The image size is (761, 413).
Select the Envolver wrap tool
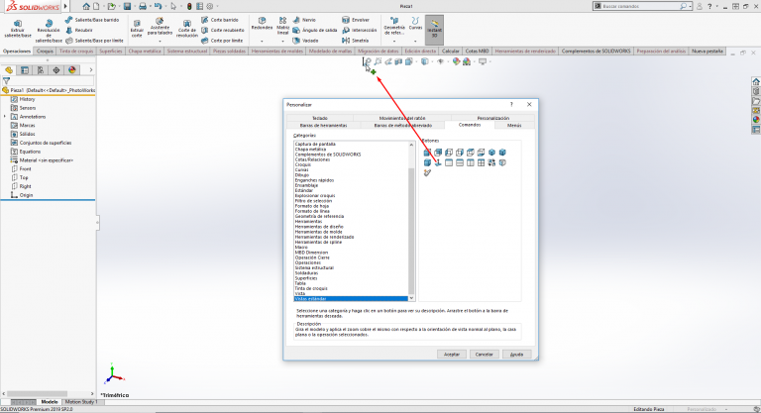356,20
